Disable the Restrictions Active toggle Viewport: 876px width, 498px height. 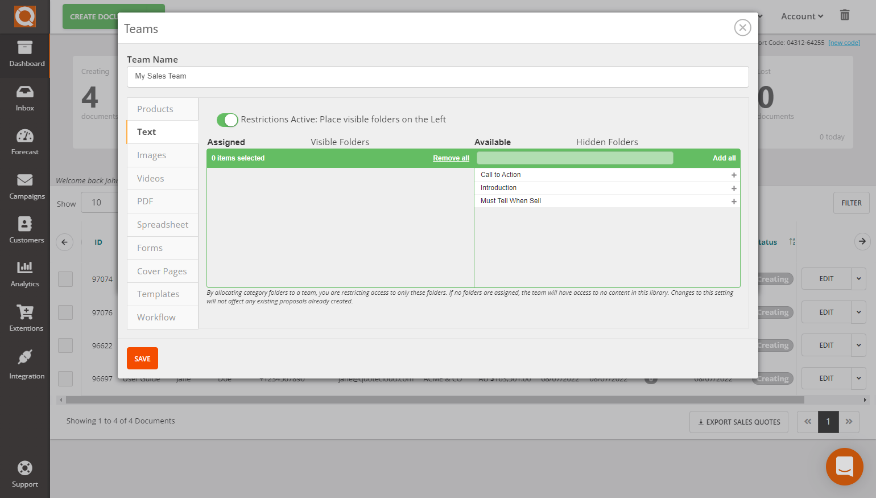227,120
